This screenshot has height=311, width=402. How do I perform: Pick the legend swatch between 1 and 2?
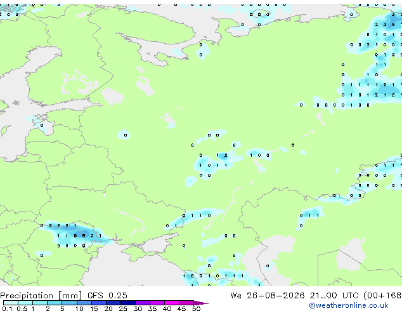40,303
